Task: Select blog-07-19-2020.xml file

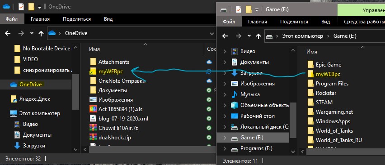Action: [x=119, y=119]
